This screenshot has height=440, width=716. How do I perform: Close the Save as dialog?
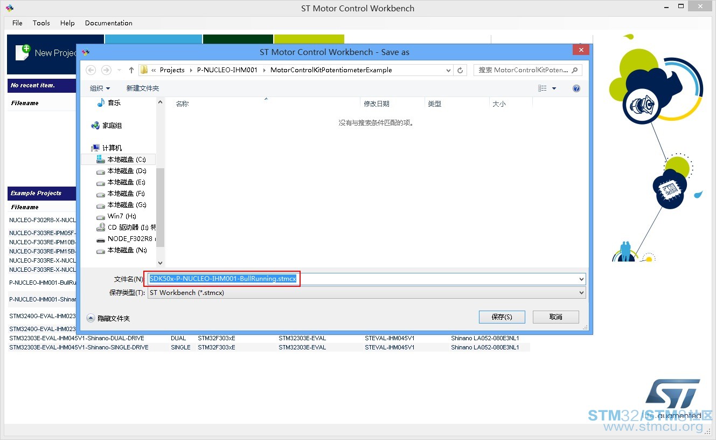coord(580,50)
